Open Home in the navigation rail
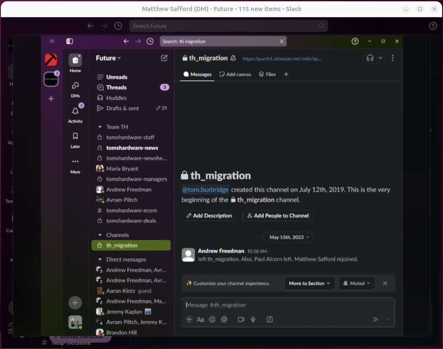The image size is (443, 349). (x=75, y=63)
